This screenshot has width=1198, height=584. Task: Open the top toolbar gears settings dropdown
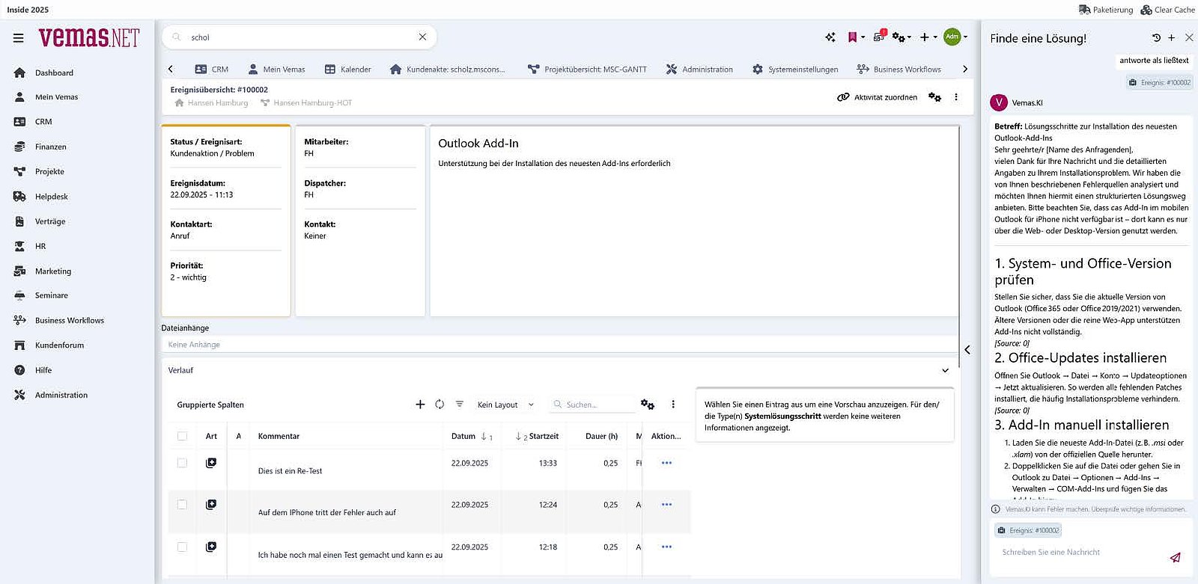tap(901, 37)
